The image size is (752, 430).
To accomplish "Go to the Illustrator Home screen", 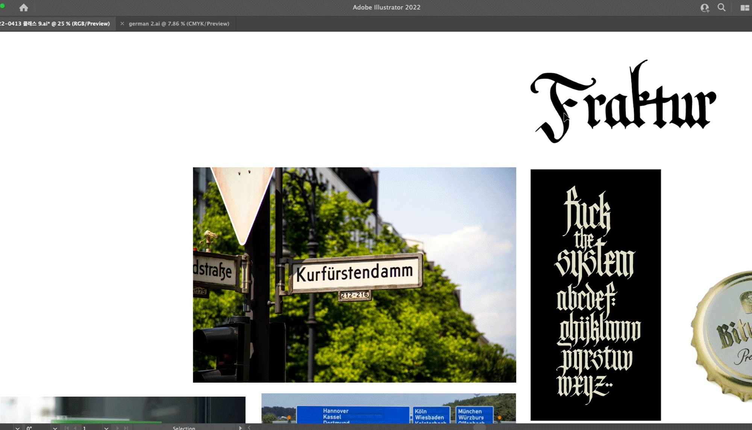I will (x=24, y=8).
